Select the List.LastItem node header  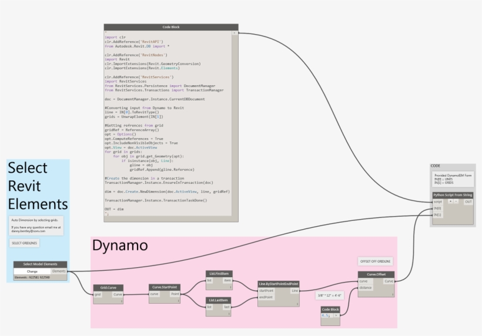pos(218,300)
